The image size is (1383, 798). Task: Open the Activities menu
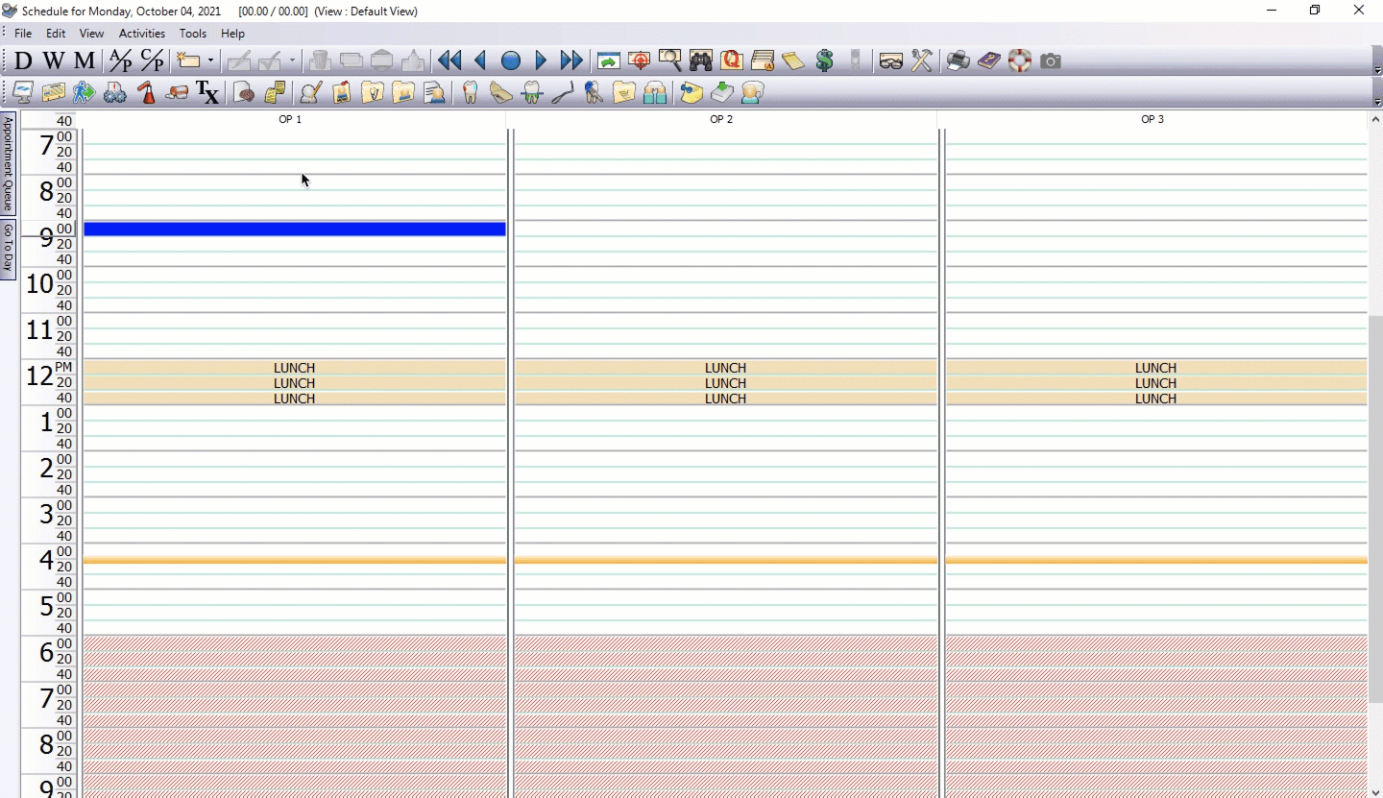click(142, 34)
